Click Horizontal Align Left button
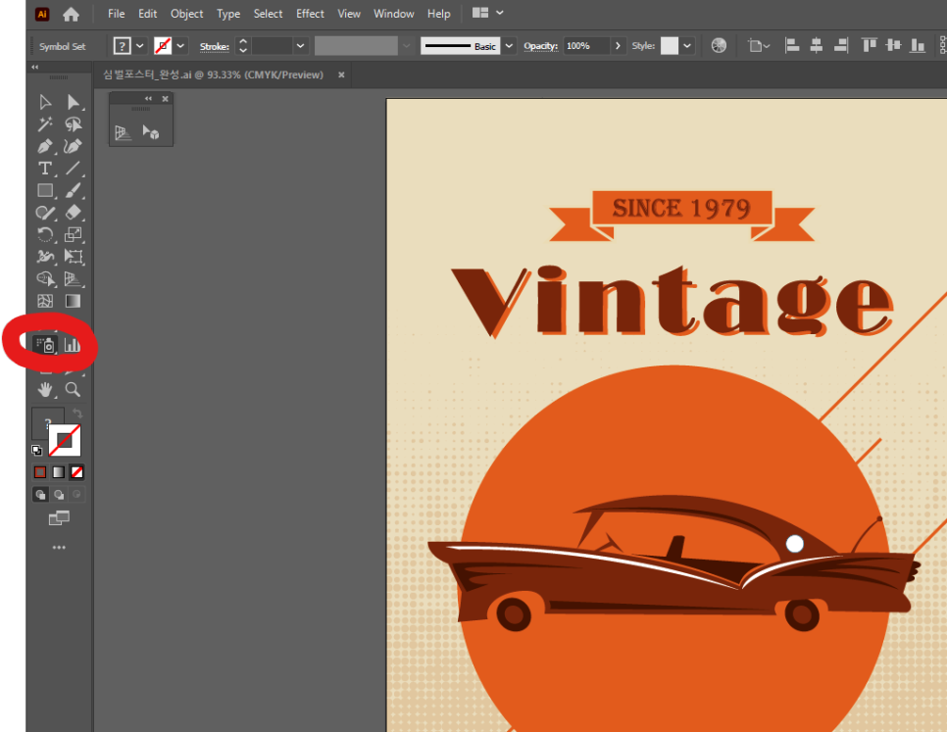 (792, 46)
